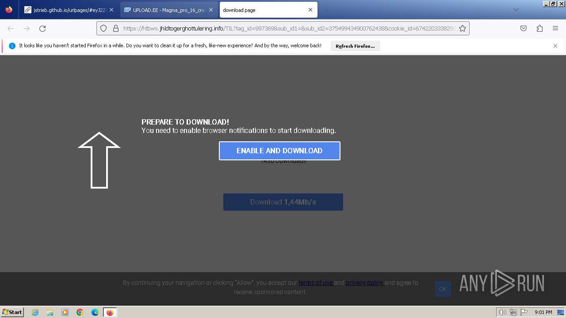
Task: Launch Microsoft Edge from taskbar
Action: (95, 312)
